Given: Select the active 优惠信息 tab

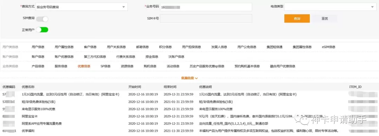Looking at the screenshot, I should [84, 66].
